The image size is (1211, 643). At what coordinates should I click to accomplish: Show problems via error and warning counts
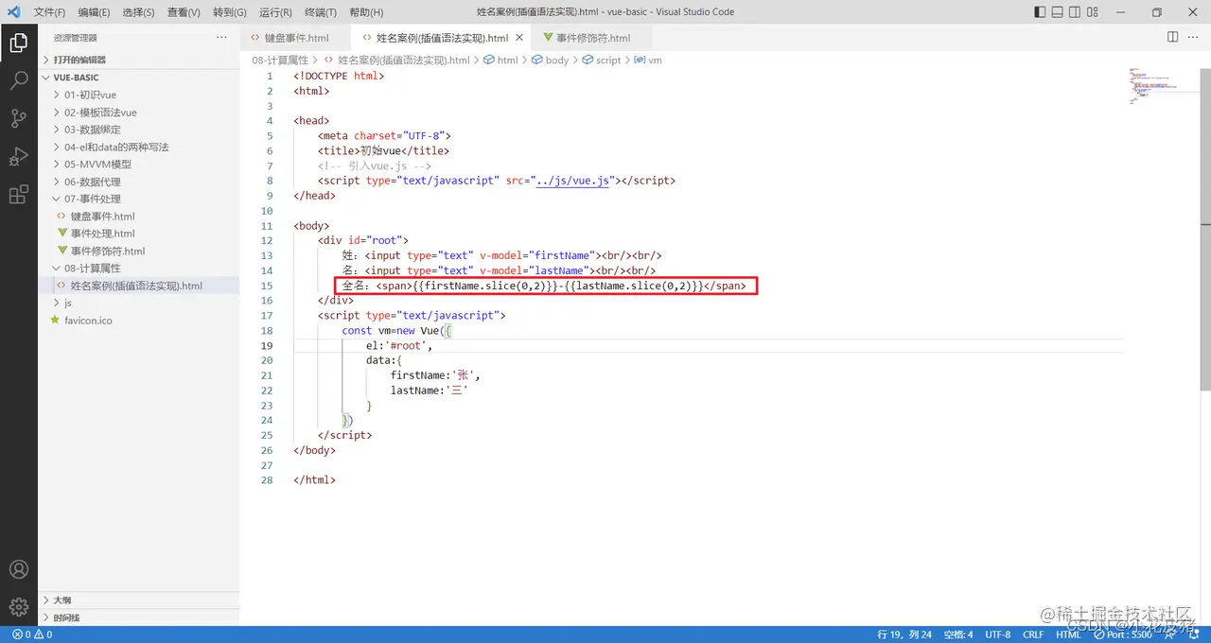33,634
